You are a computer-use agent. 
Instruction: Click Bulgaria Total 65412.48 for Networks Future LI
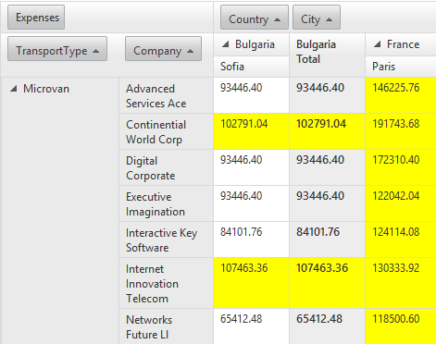point(327,326)
